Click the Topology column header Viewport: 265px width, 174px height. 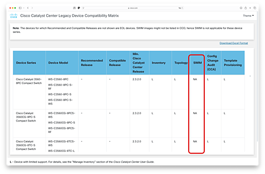pos(181,63)
